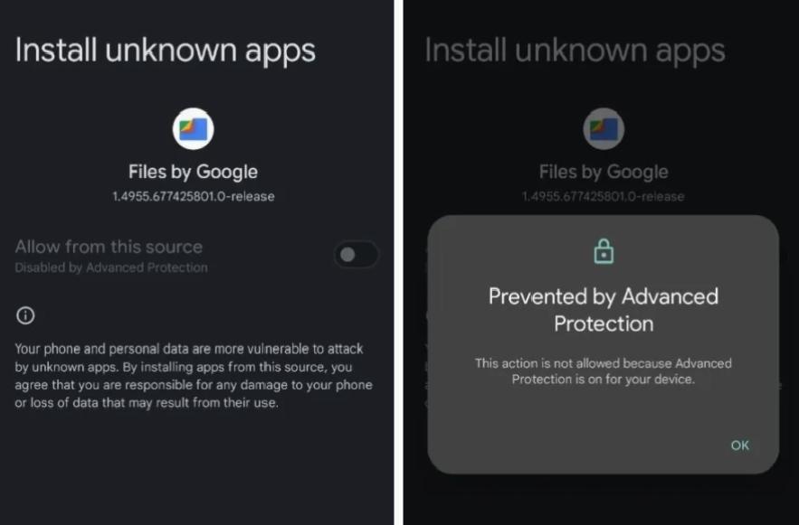799x525 pixels.
Task: Click the info circle icon above the warning text
Action: pos(25,315)
